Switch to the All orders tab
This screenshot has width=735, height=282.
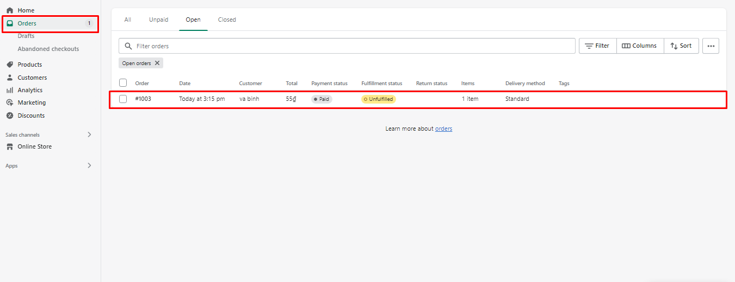(x=128, y=20)
